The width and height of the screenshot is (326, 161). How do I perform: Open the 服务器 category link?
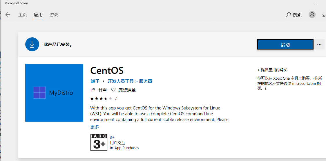pyautogui.click(x=146, y=81)
